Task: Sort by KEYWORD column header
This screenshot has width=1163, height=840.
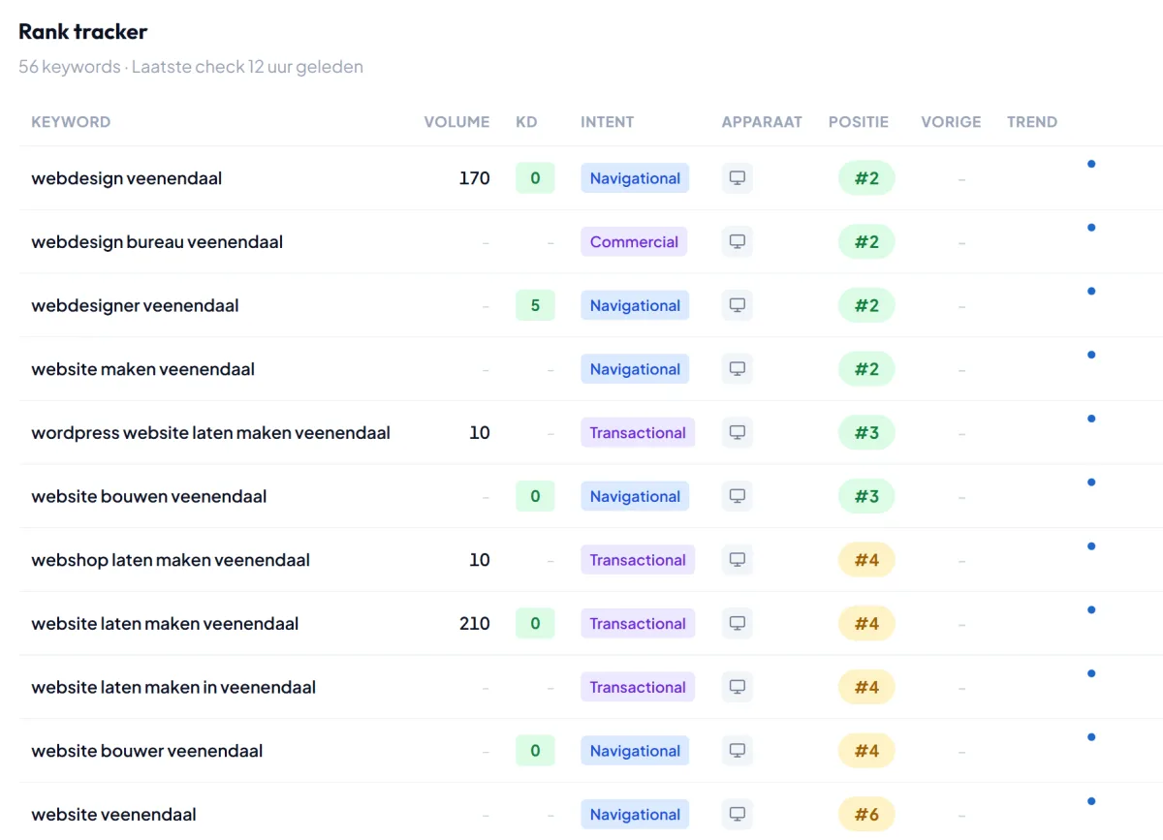Action: [x=71, y=122]
